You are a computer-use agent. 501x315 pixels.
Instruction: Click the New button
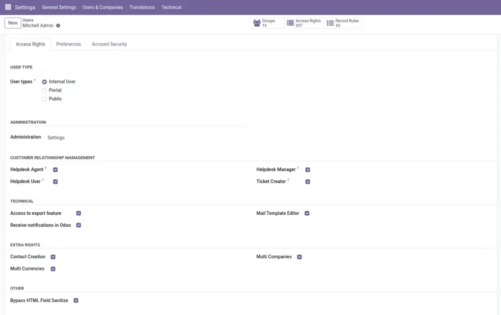13,23
